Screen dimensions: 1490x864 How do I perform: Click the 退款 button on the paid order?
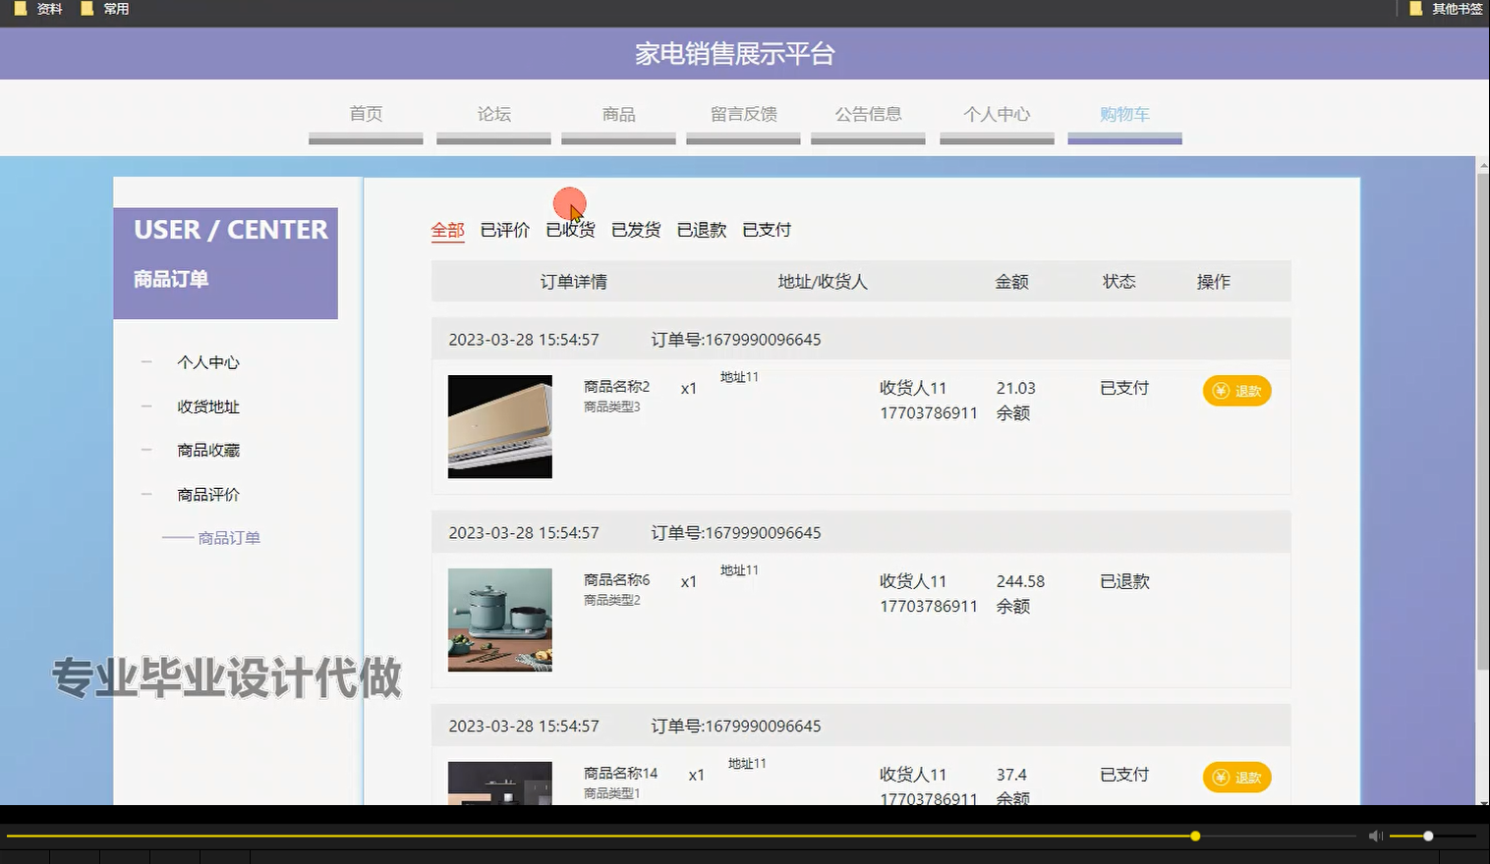click(1236, 390)
